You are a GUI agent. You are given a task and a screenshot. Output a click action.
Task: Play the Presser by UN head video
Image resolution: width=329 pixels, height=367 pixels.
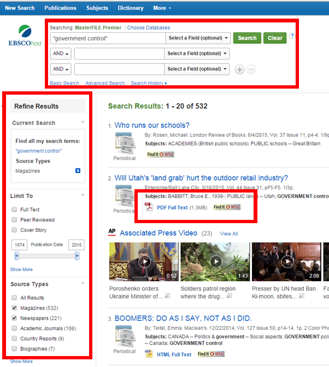pyautogui.click(x=286, y=261)
